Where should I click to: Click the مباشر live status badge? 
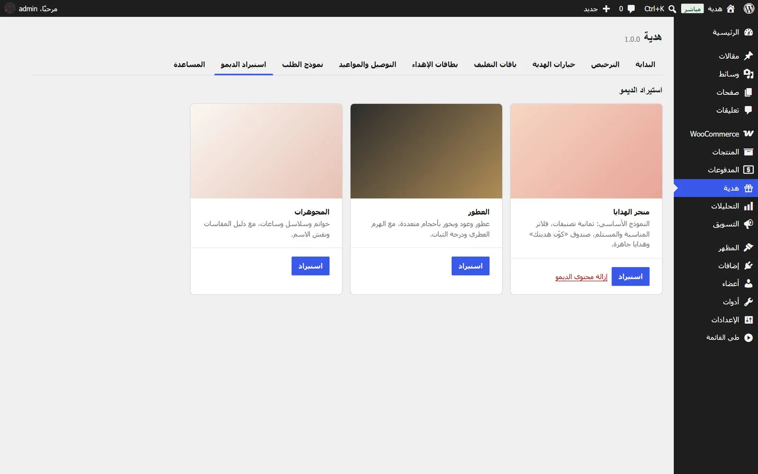tap(692, 9)
